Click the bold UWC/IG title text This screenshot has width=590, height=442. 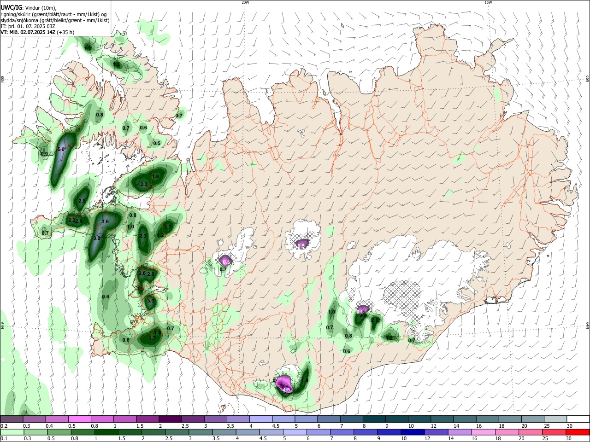click(x=11, y=7)
